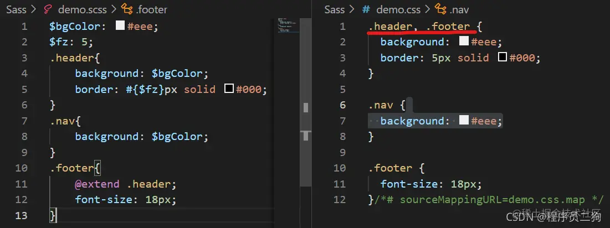The width and height of the screenshot is (610, 228).
Task: Click the sourceMappingURL=demo.css.map comment
Action: point(489,200)
